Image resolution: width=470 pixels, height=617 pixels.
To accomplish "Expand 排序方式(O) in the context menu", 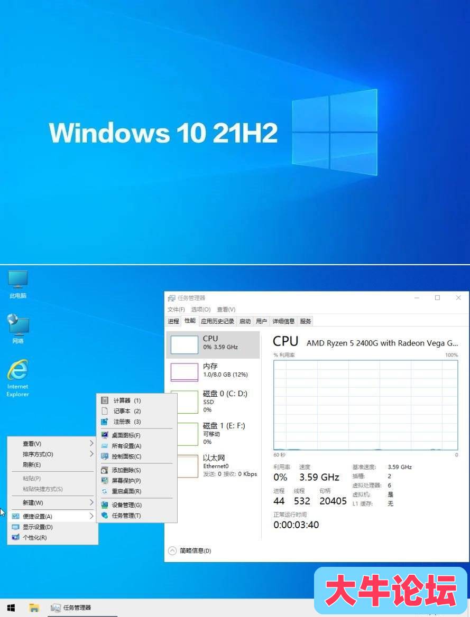I will pos(52,454).
